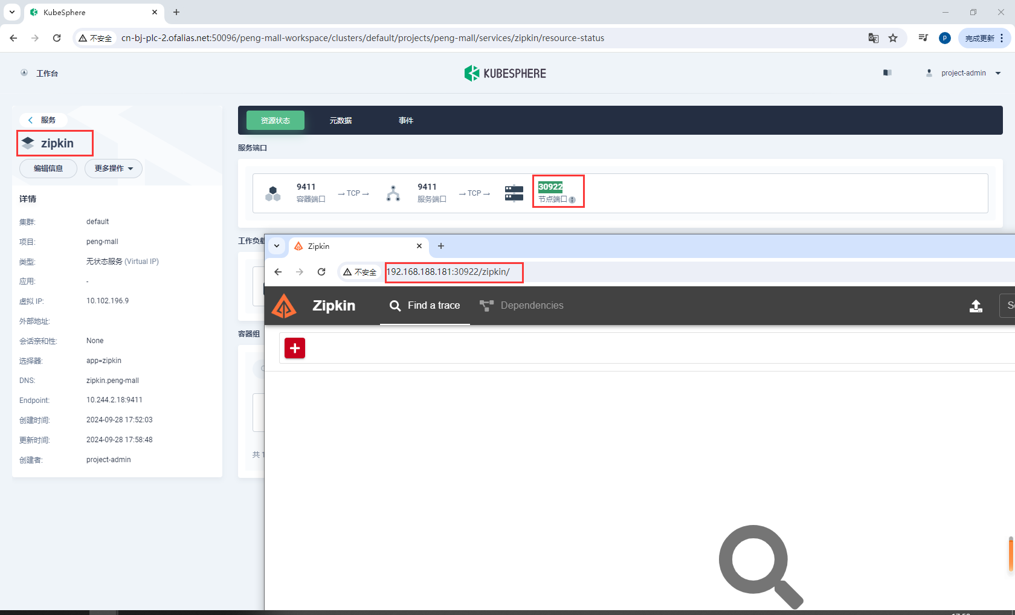Image resolution: width=1015 pixels, height=615 pixels.
Task: Click the service port network icon
Action: coord(393,193)
